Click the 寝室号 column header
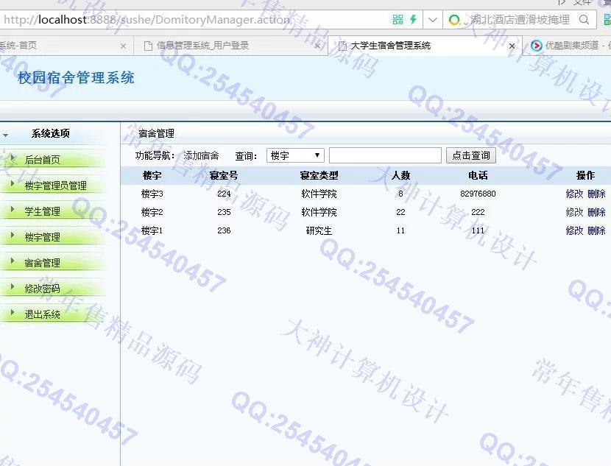611x466 pixels. tap(224, 175)
